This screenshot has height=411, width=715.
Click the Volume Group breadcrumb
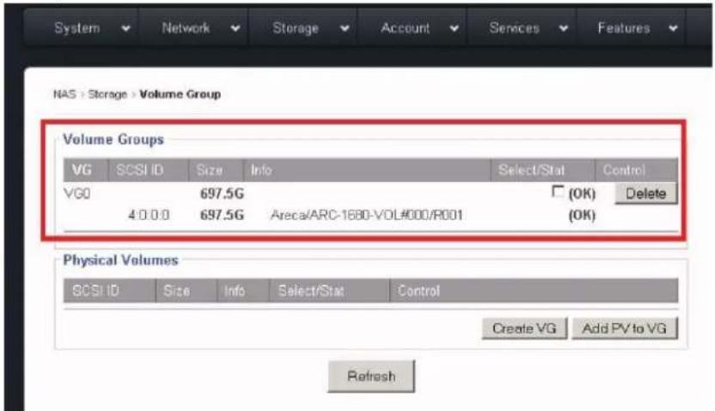click(180, 95)
